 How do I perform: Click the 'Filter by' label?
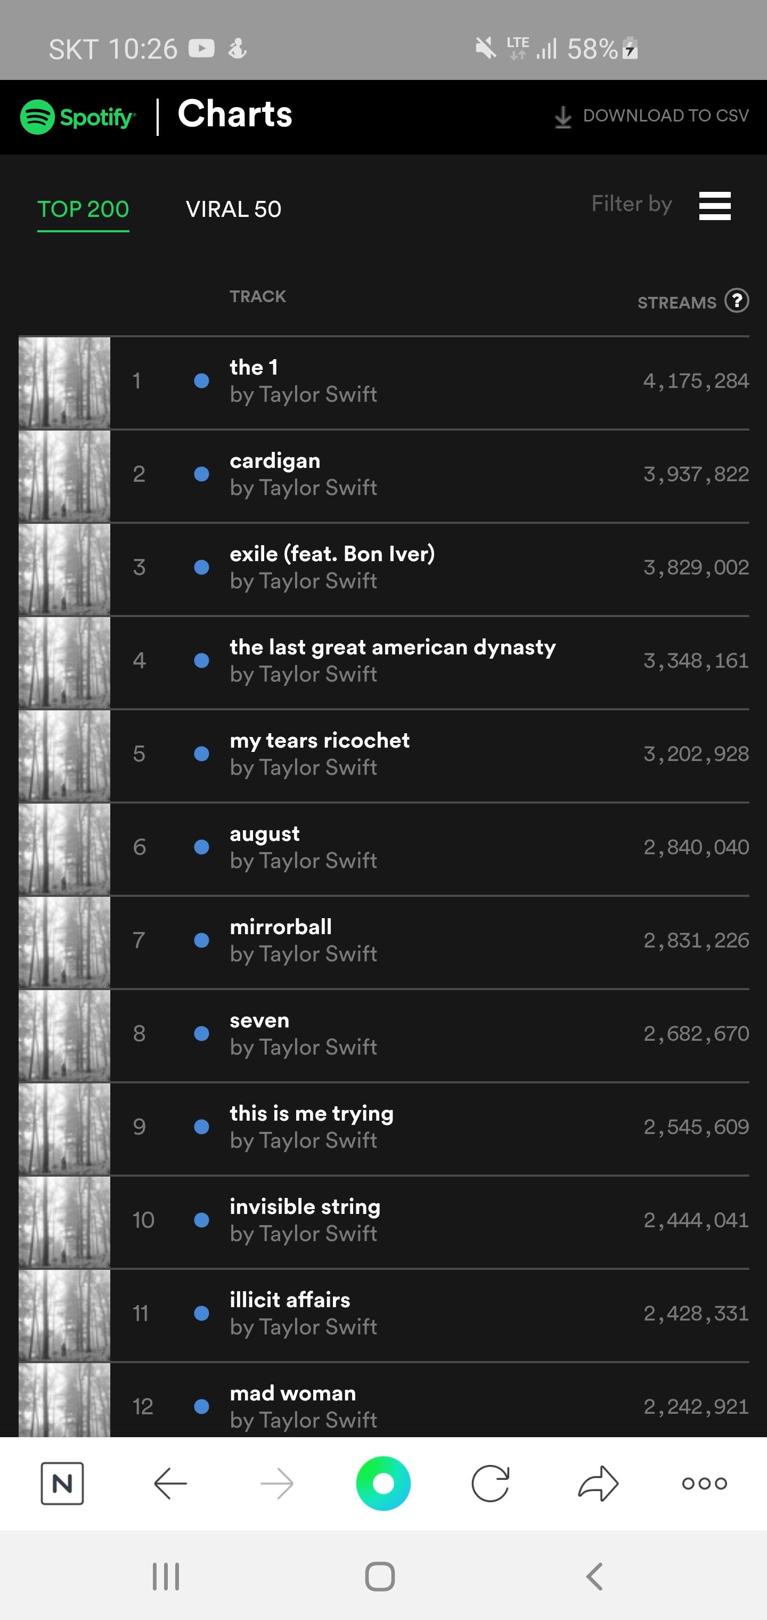[x=631, y=204]
